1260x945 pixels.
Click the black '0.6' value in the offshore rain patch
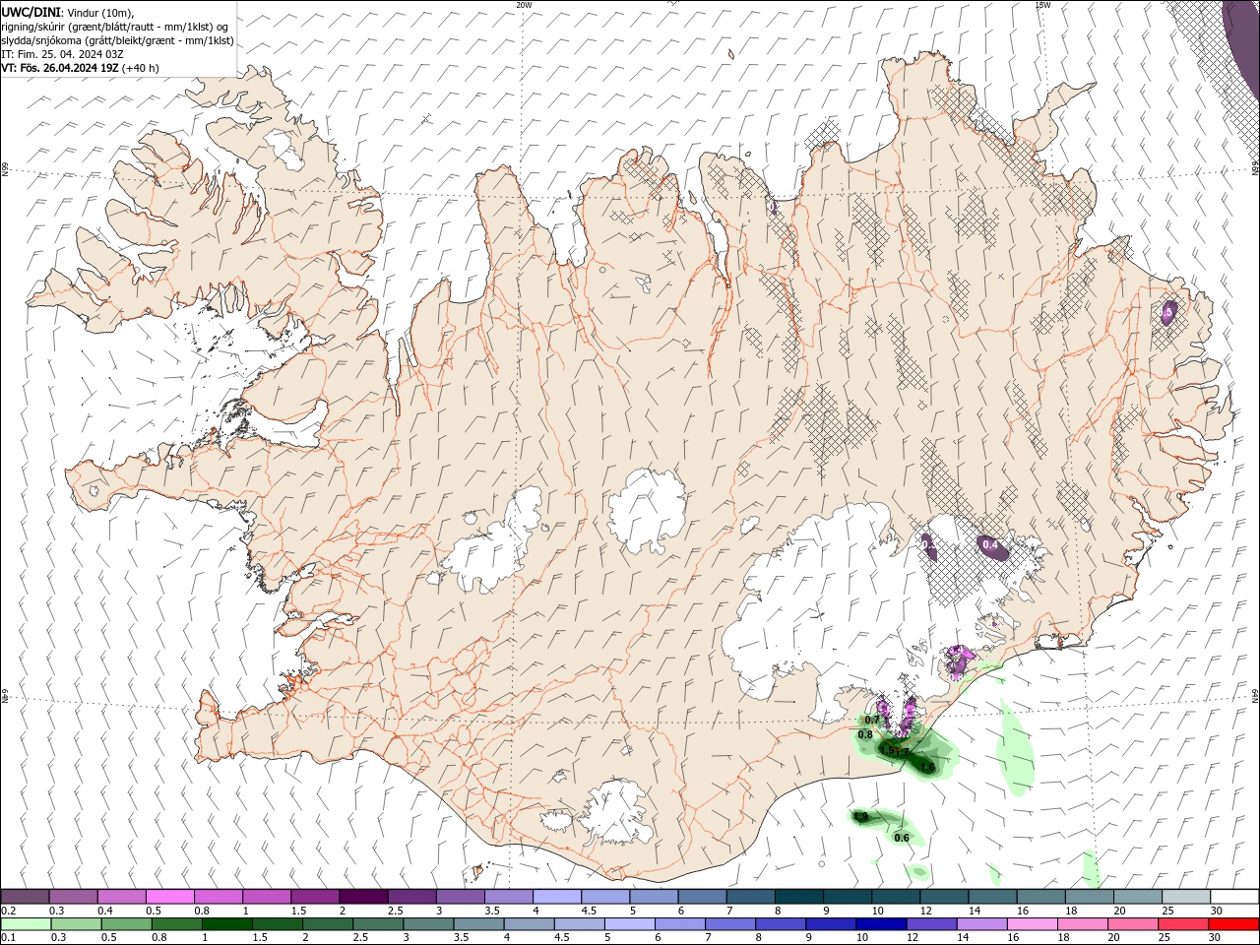coord(902,838)
